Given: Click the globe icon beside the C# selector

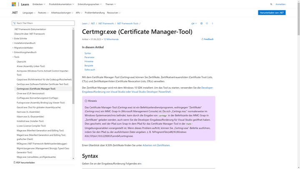Looking at the screenshot, I should point(202,23).
